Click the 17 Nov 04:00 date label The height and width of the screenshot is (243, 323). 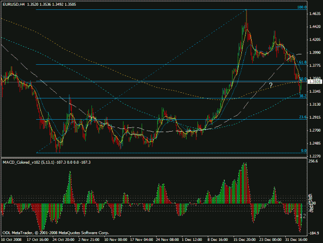click(142, 240)
